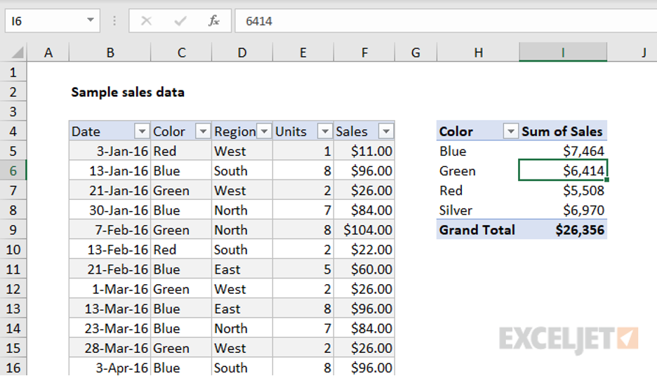Screen dimensions: 657x376
Task: Select the Region cell 'West' in row 5
Action: (x=242, y=151)
